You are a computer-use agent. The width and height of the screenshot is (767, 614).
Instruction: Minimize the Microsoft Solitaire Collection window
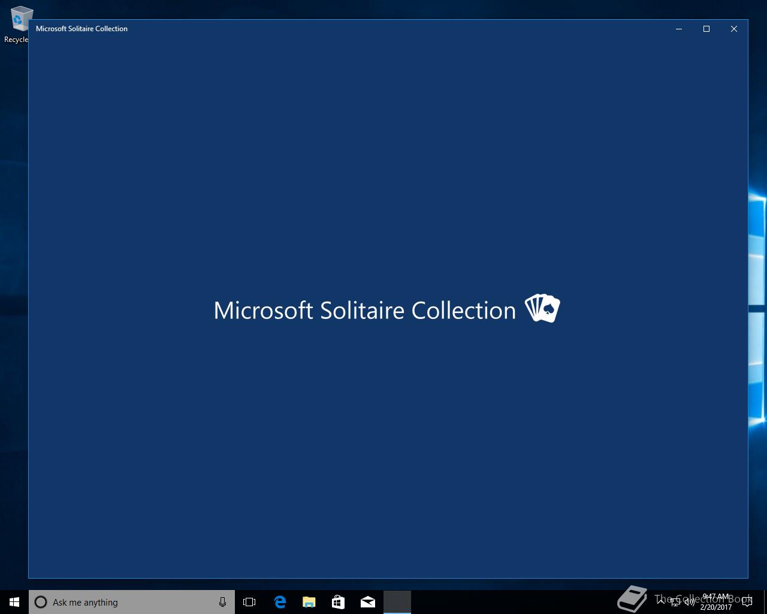[x=679, y=29]
